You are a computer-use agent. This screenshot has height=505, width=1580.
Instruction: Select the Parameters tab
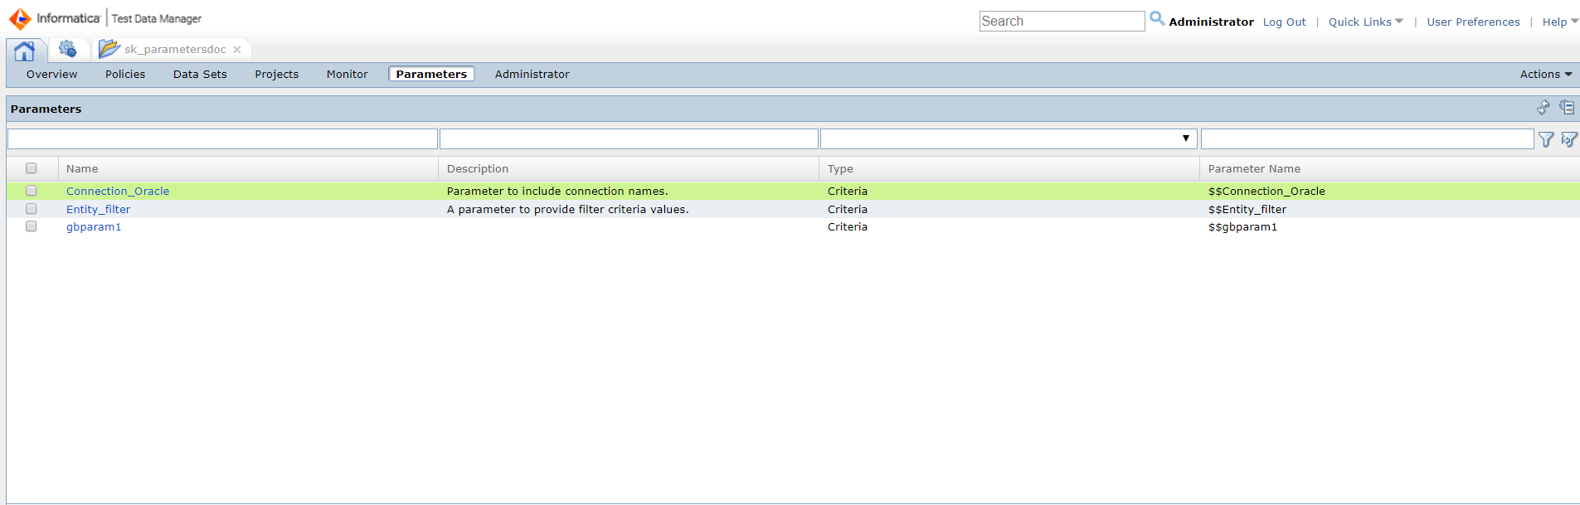tap(431, 74)
